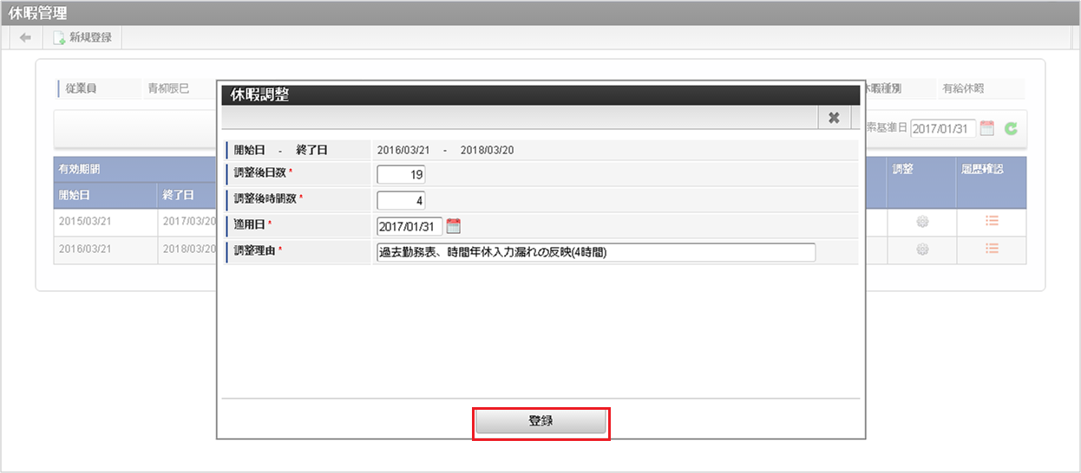The height and width of the screenshot is (473, 1081).
Task: Open 新規登録 to create a new record
Action: click(83, 38)
